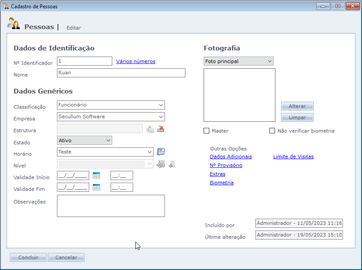Screen dimensions: 362x270
Task: Enable the Master checkbox
Action: [x=207, y=131]
